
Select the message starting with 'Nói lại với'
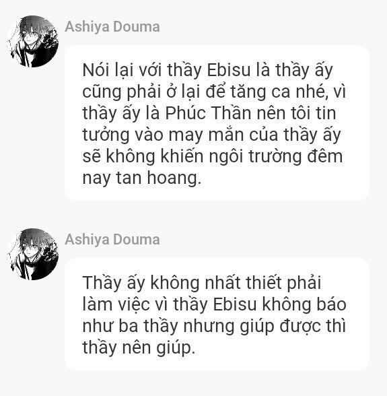[217, 123]
